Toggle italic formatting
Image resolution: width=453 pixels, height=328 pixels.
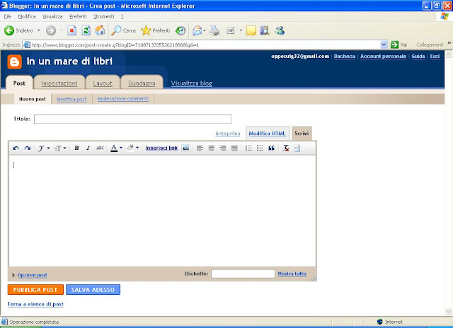(88, 148)
